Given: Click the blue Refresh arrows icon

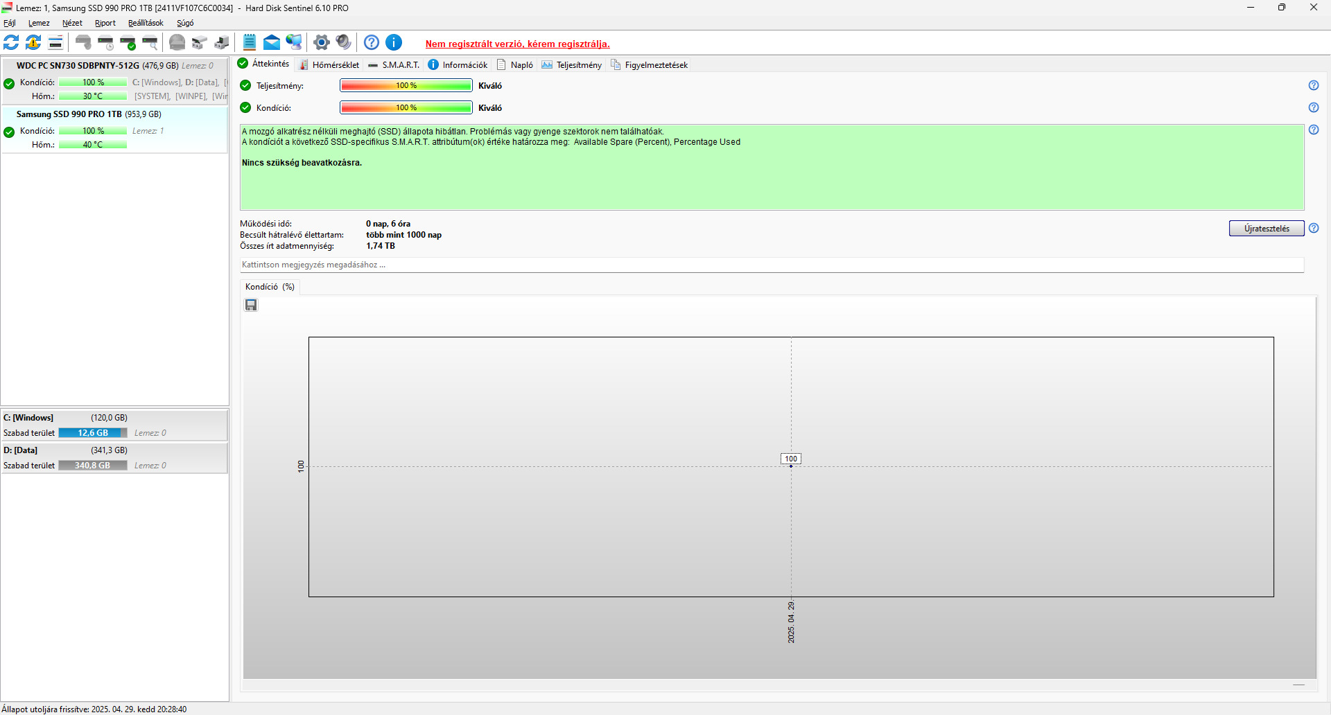Looking at the screenshot, I should [x=11, y=42].
